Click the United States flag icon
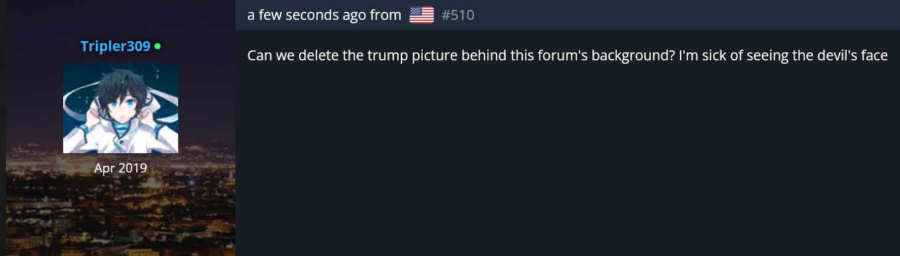Screen dimensions: 900x256 421,15
